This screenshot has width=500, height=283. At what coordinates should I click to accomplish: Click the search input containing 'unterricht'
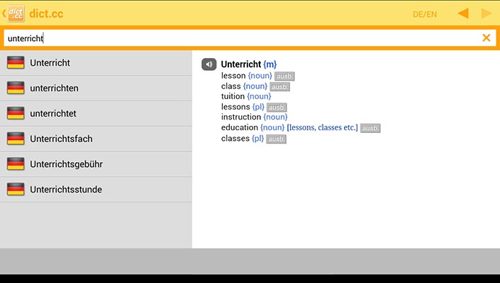pos(241,38)
